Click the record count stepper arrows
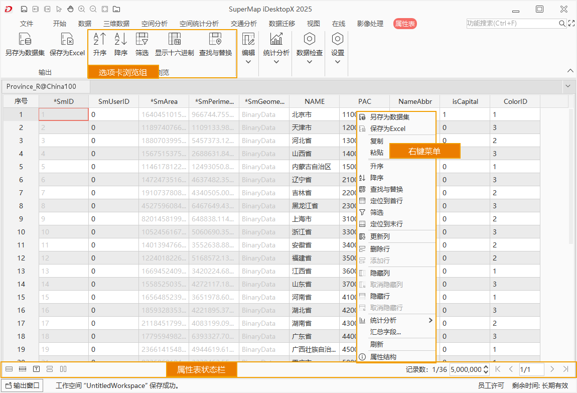The width and height of the screenshot is (577, 393). pos(486,369)
